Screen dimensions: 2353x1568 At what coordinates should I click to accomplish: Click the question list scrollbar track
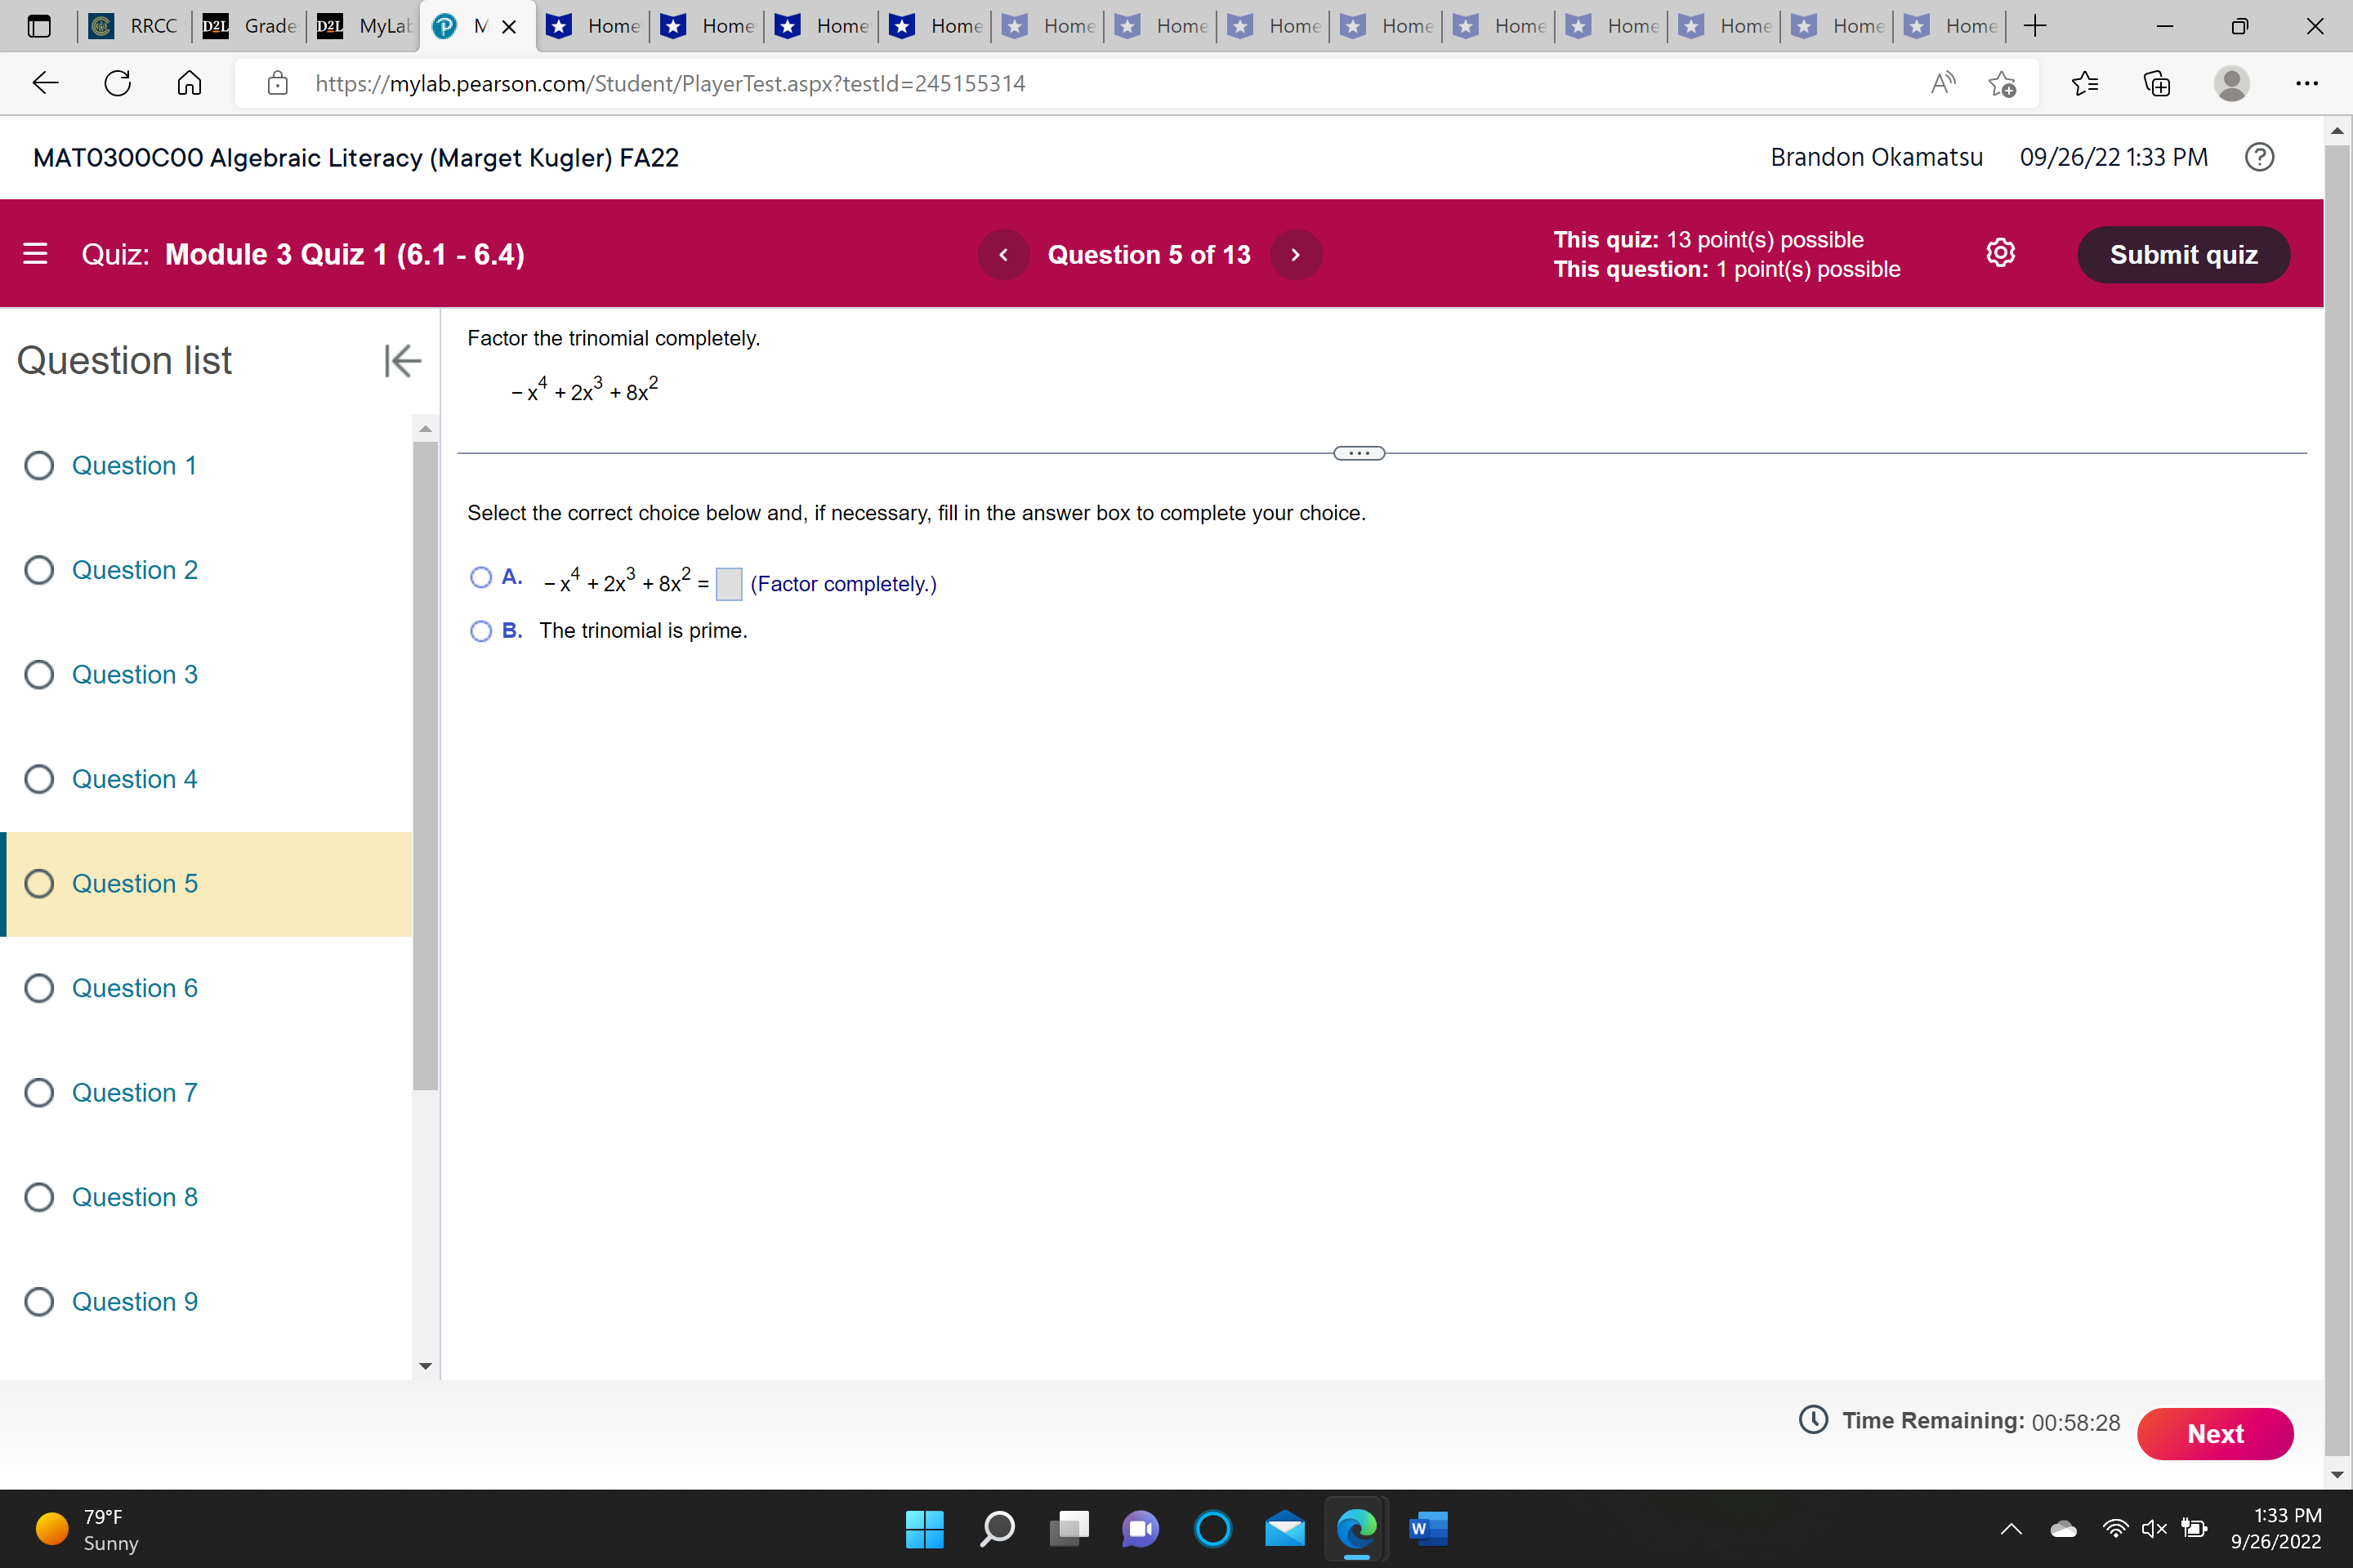(x=425, y=1220)
